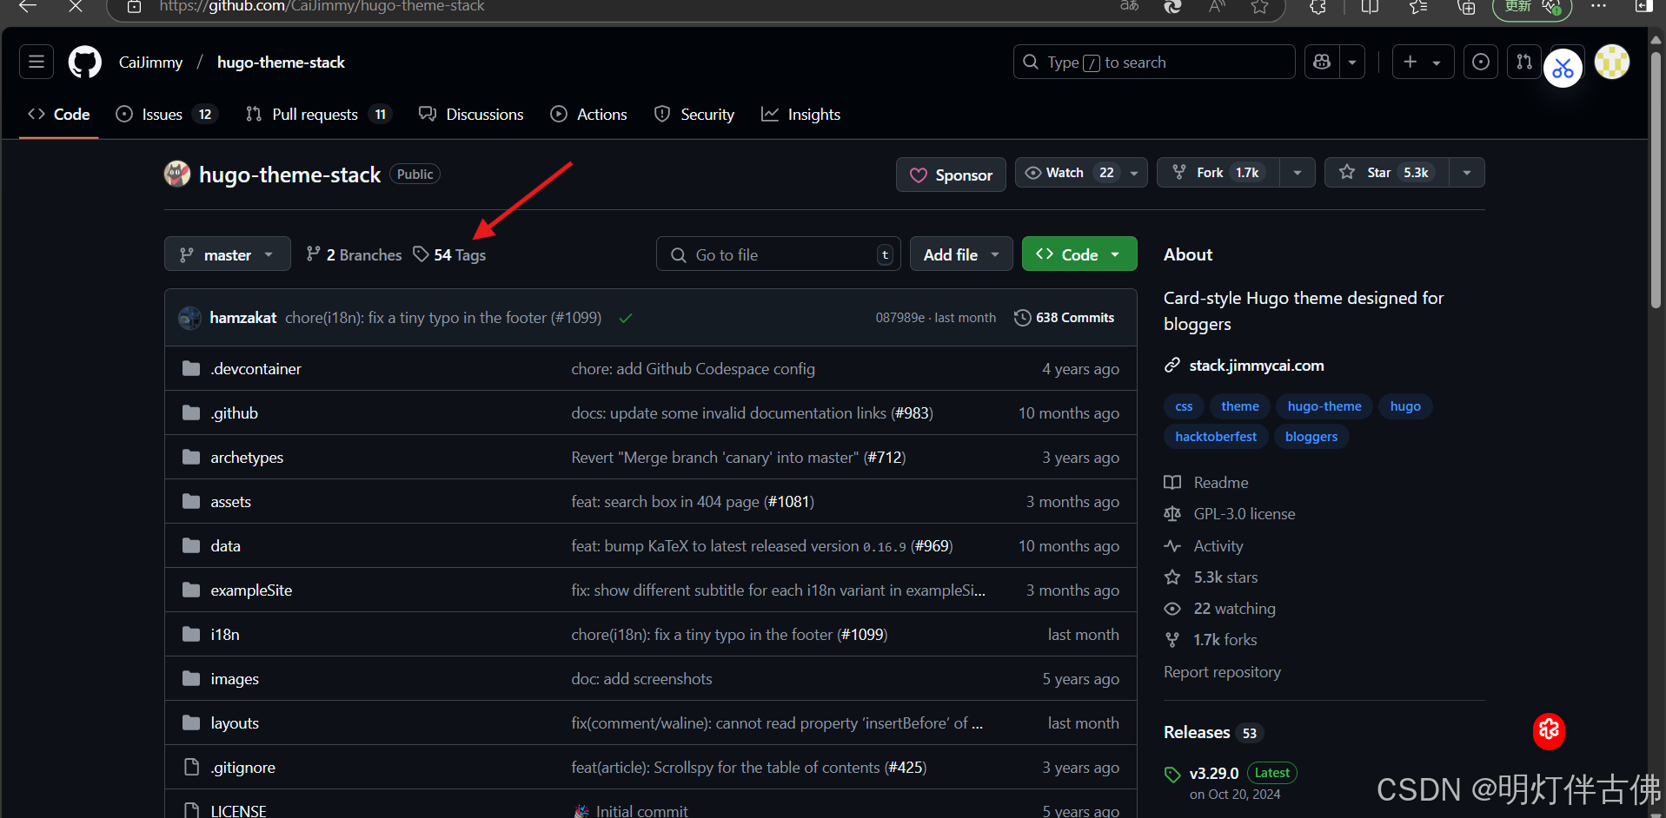Switch to the Code tab
Image resolution: width=1666 pixels, height=818 pixels.
click(59, 115)
